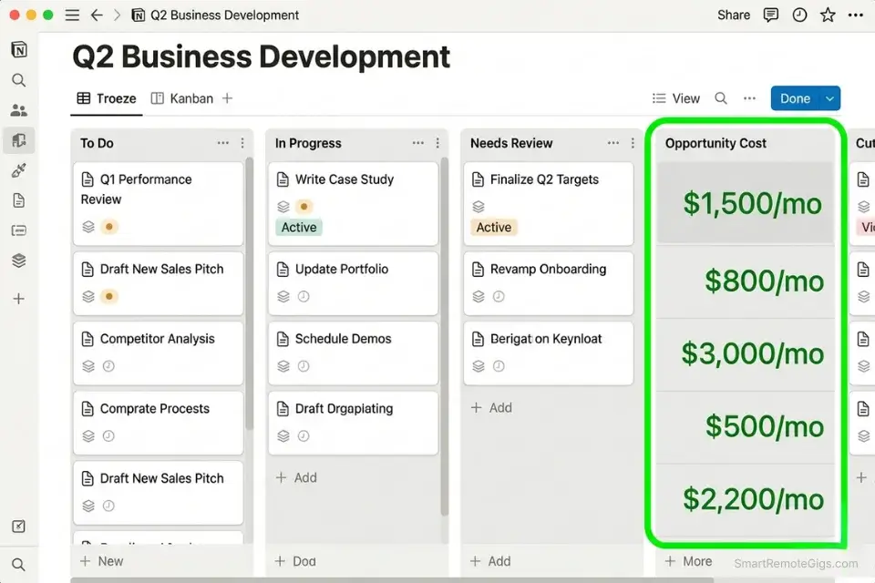Open Needs Review column ellipsis menu
Screen dimensions: 875x583
click(613, 143)
